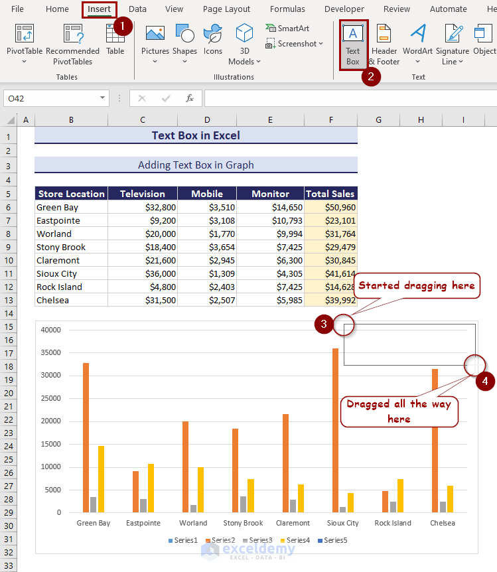
Task: Switch to the Insert tab
Action: pos(100,9)
